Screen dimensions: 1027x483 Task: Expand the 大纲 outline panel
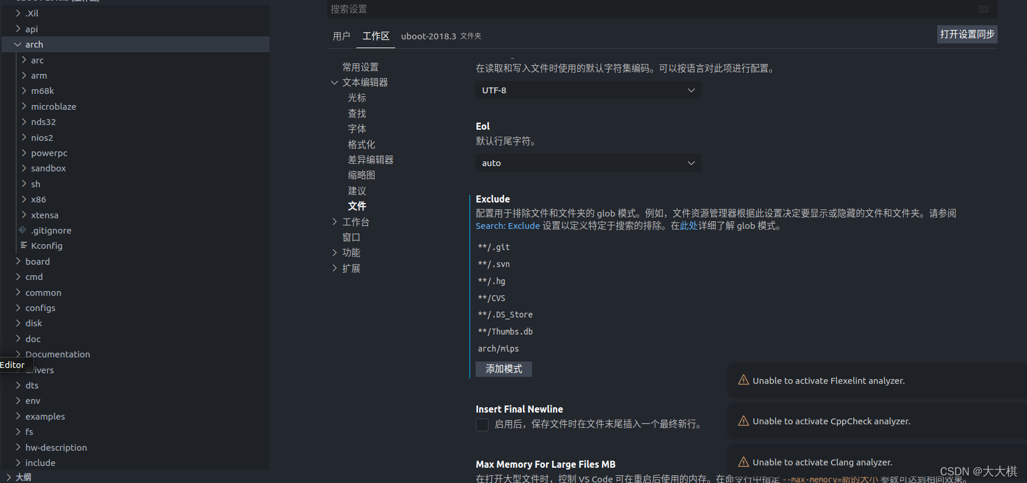click(x=8, y=477)
